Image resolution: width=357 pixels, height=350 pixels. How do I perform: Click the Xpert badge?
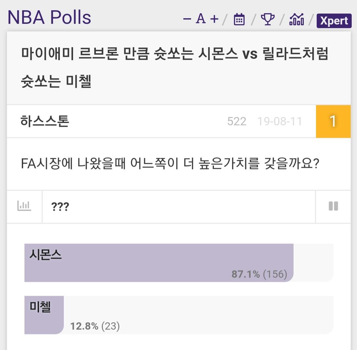click(x=334, y=21)
